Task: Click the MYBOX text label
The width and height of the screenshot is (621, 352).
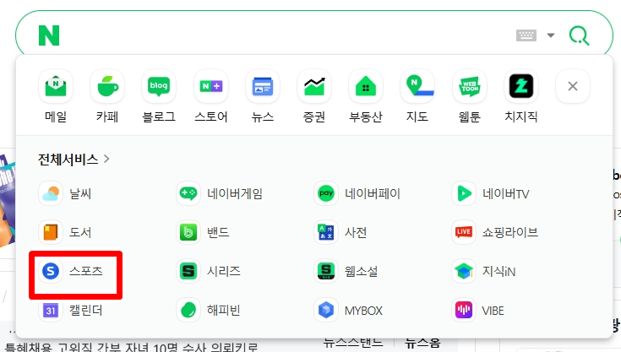Action: (x=363, y=311)
